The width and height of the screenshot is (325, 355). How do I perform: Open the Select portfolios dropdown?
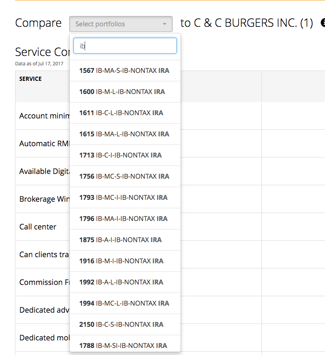coord(121,24)
